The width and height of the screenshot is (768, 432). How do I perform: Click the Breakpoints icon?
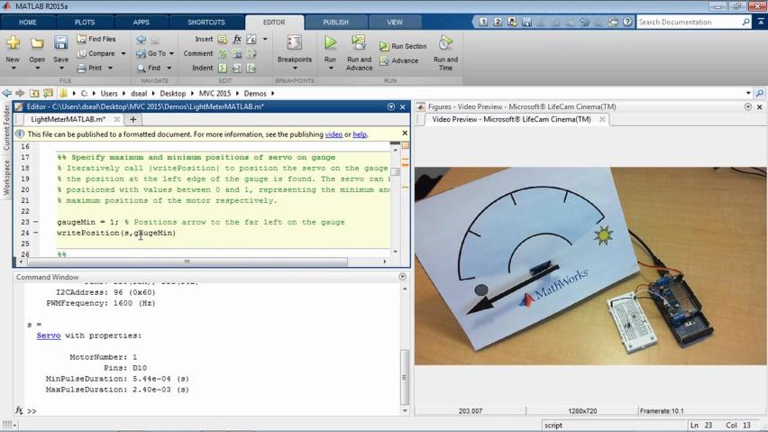294,43
